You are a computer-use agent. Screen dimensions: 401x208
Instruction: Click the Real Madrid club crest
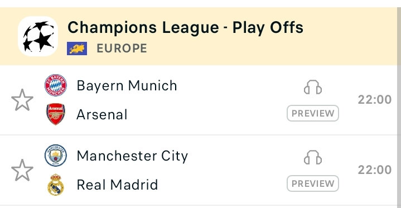point(56,185)
